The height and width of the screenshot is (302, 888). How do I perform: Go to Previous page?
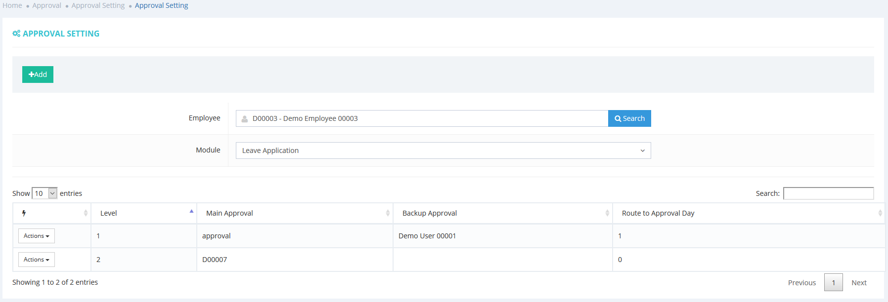click(x=801, y=283)
